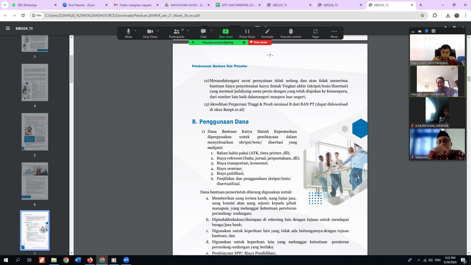The image size is (471, 265).
Task: Switch to vertical strip video view
Action: [x=426, y=31]
